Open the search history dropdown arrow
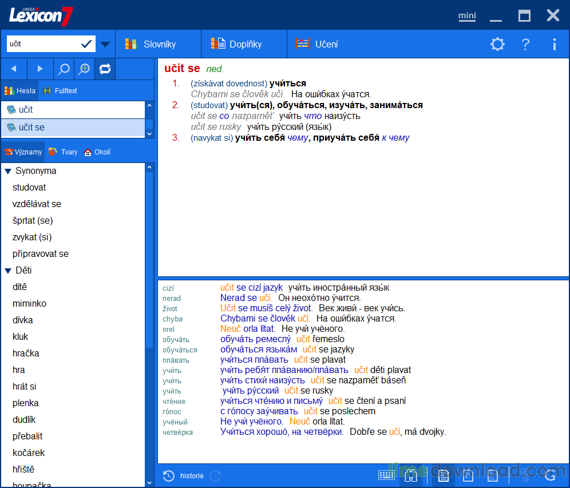570x488 pixels. (x=105, y=44)
